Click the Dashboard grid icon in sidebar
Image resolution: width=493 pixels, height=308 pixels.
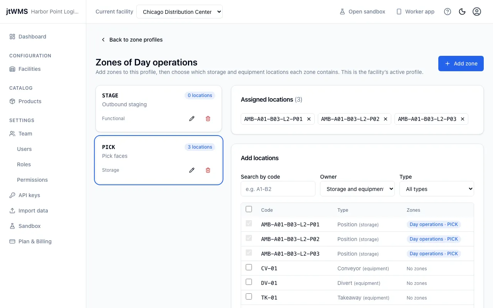[x=12, y=37]
